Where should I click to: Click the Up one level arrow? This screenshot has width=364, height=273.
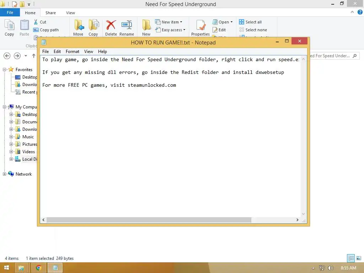(x=34, y=56)
